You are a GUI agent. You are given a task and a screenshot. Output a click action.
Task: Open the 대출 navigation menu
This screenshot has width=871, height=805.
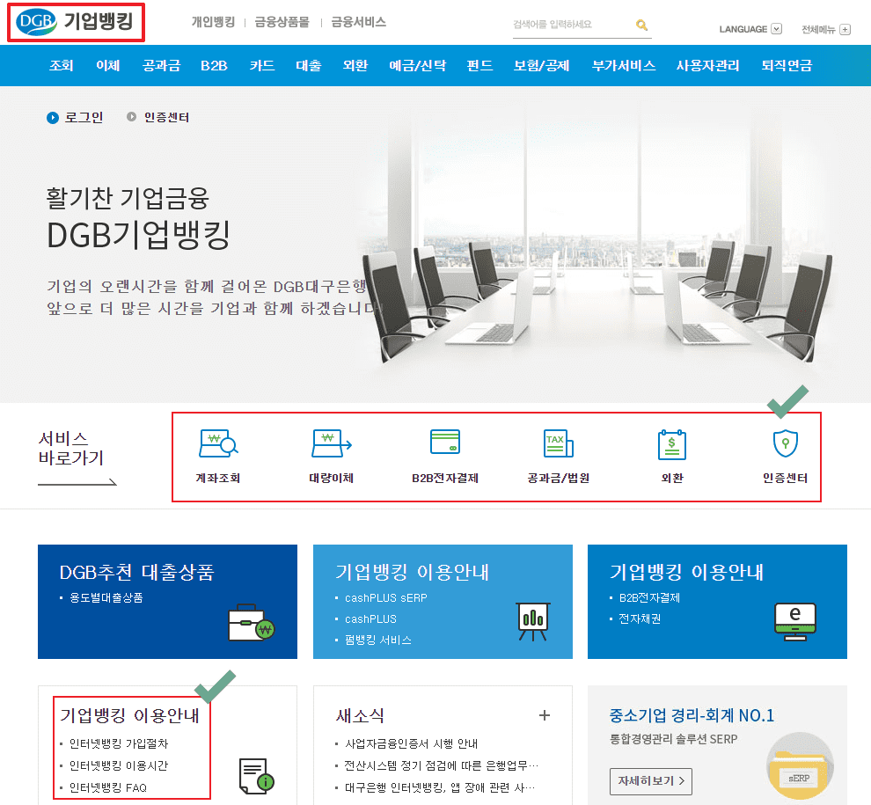309,64
